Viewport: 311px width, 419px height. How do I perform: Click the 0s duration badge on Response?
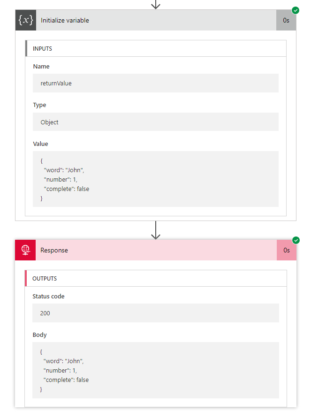click(x=286, y=250)
